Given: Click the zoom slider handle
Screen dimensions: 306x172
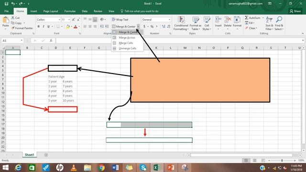Looking at the screenshot, I should (282, 161).
